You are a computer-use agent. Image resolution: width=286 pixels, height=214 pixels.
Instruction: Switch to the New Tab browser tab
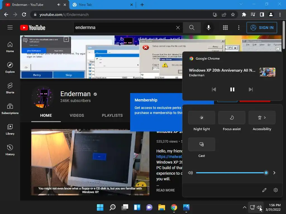point(102,5)
